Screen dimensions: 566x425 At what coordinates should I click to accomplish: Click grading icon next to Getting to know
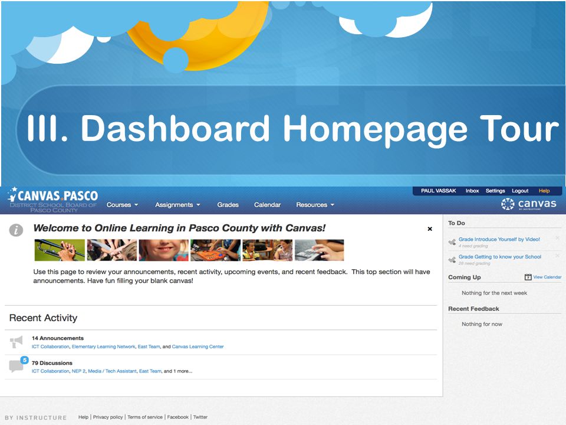tap(452, 260)
